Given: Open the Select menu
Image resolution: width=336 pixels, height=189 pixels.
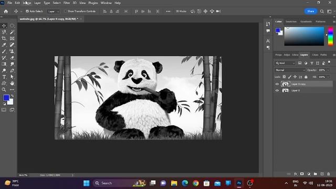Looking at the screenshot, I should (x=57, y=3).
